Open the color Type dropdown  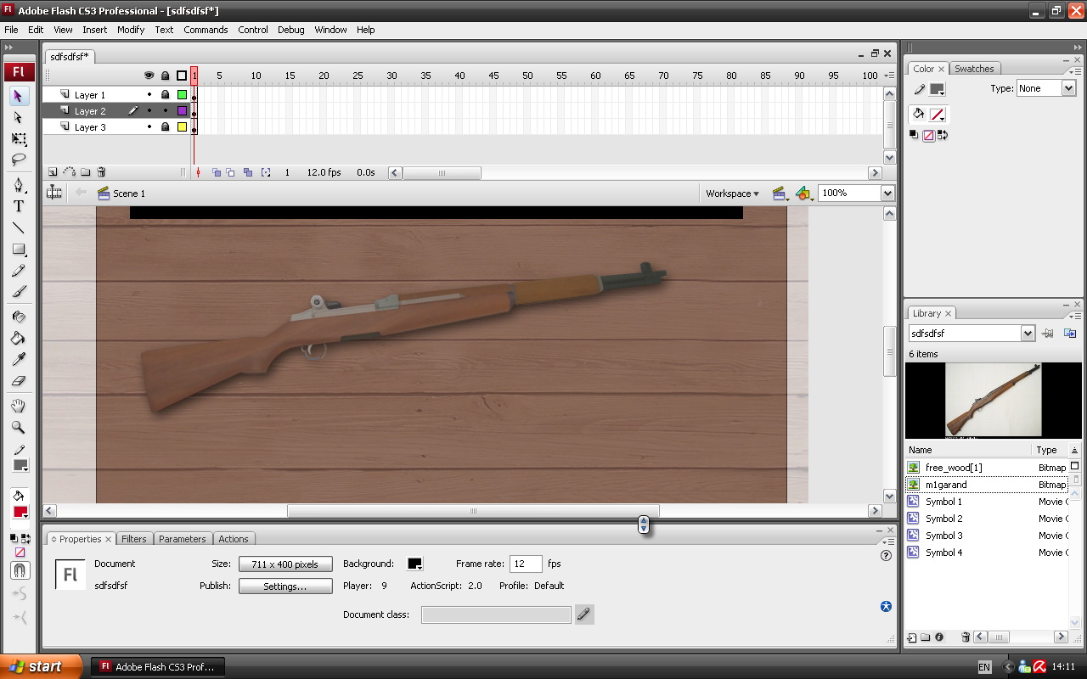(1068, 88)
